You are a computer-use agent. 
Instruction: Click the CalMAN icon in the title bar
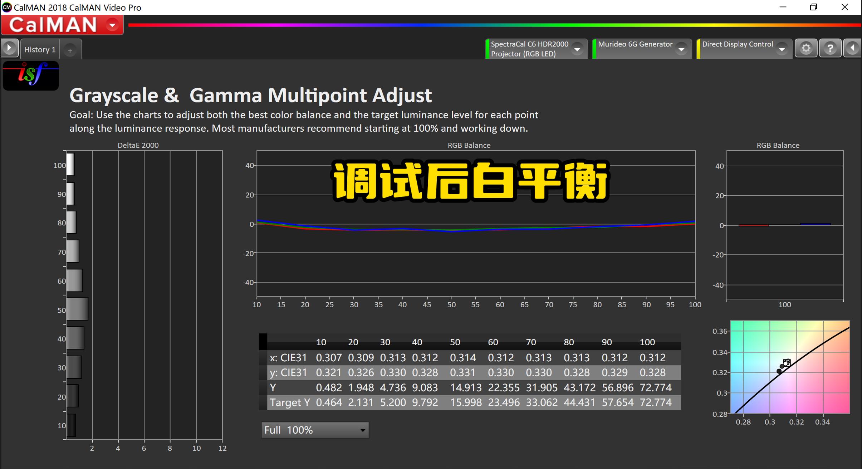point(6,7)
